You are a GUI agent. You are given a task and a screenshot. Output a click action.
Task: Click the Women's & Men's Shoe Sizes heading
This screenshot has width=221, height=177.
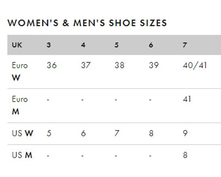(87, 23)
